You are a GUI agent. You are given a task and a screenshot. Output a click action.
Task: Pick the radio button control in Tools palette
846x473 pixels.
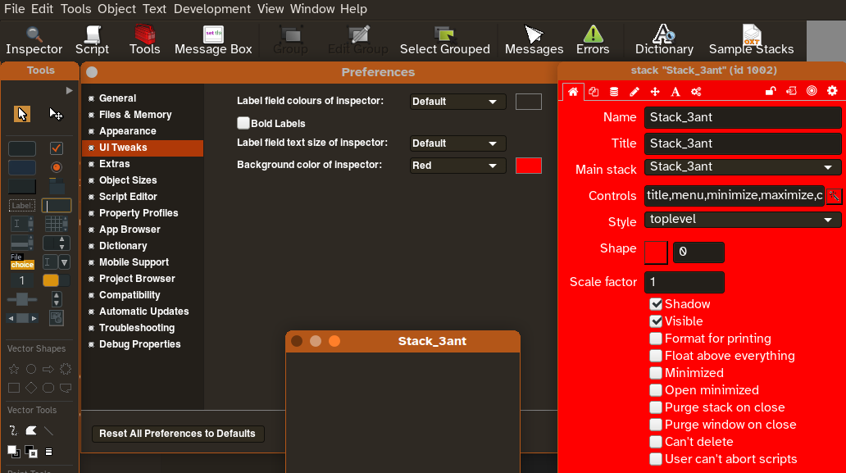(56, 167)
